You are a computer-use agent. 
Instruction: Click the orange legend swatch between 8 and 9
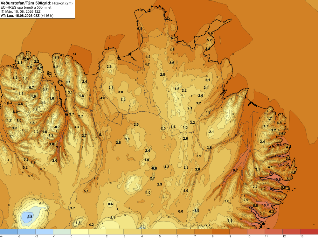[221, 232]
